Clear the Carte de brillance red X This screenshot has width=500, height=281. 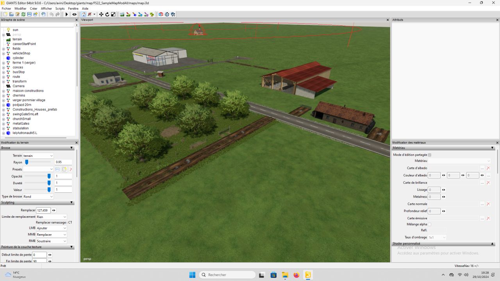tap(488, 183)
